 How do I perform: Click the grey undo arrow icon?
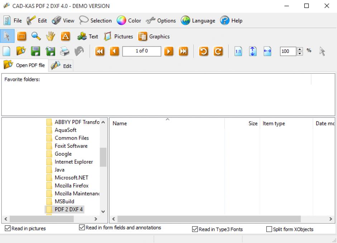[x=79, y=51]
